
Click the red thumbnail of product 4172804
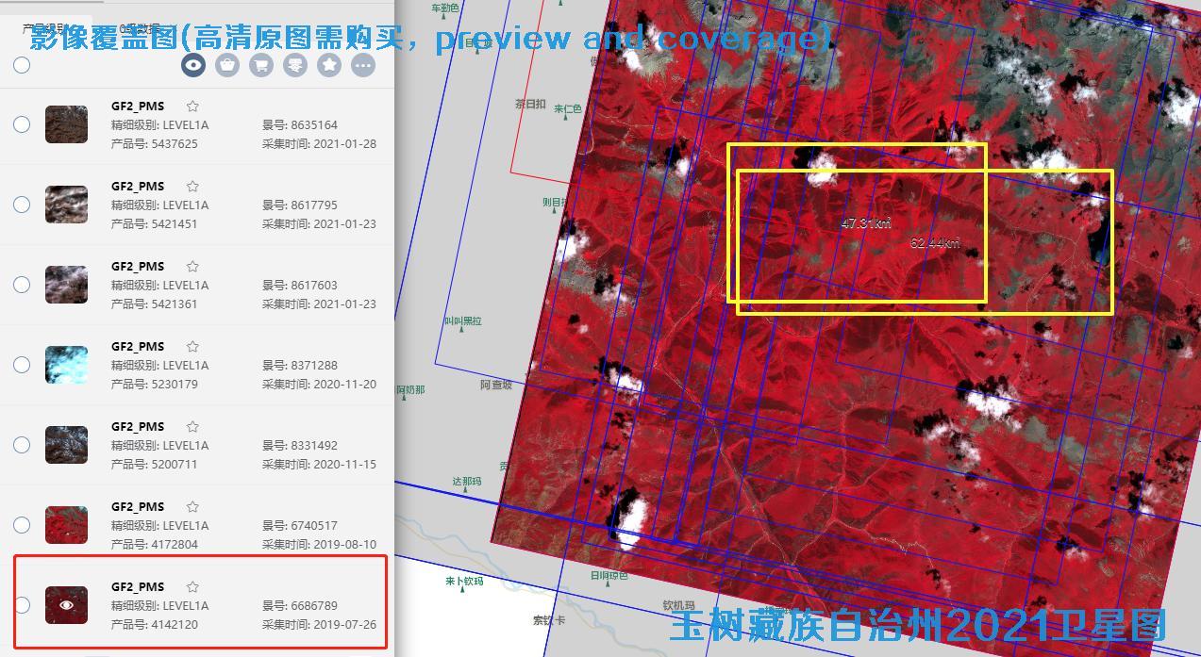pos(66,525)
